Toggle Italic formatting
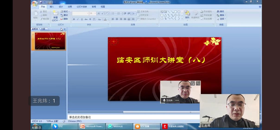280x130 pixels. [x=78, y=19]
